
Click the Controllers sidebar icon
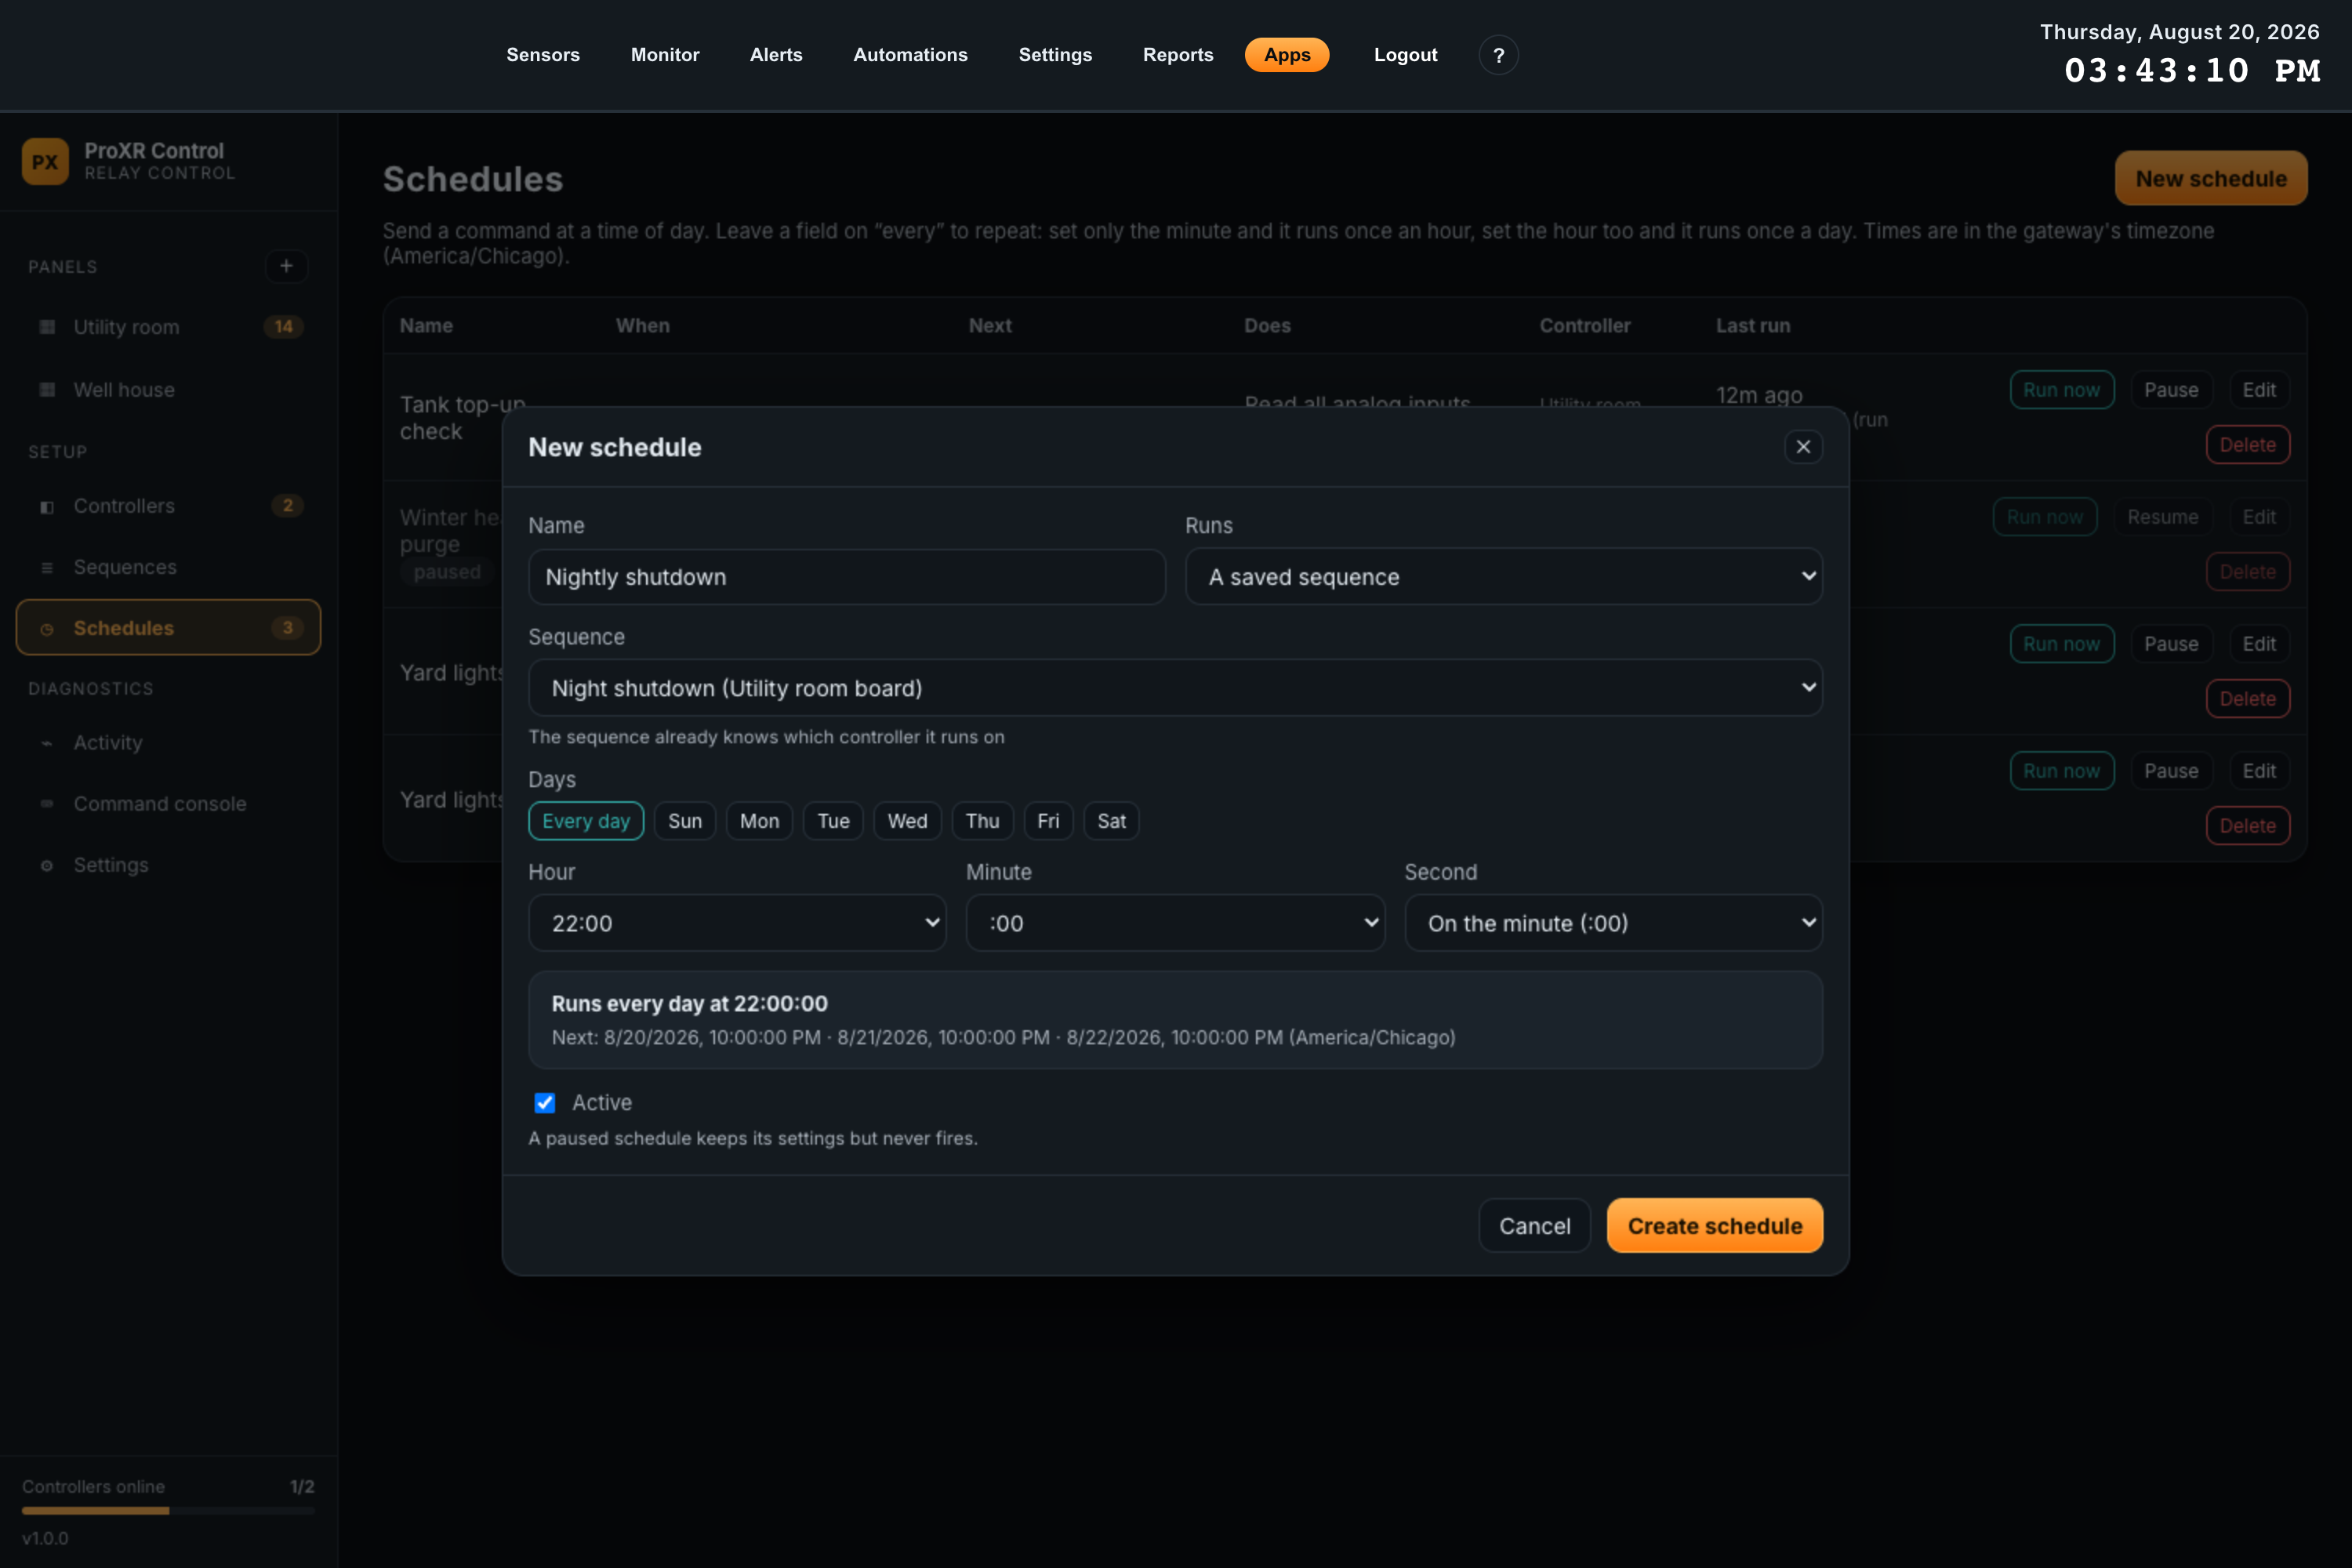coord(47,506)
